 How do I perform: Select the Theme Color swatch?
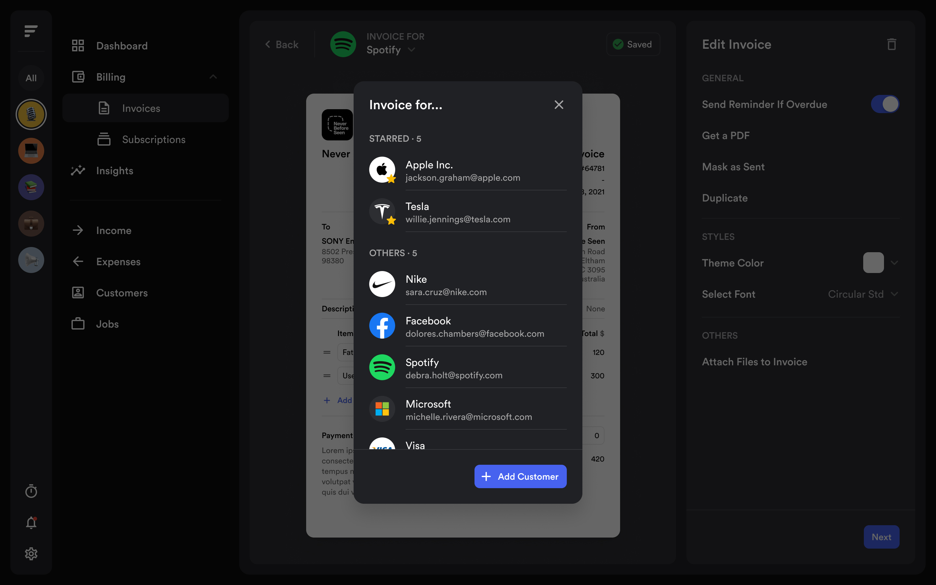[873, 262]
